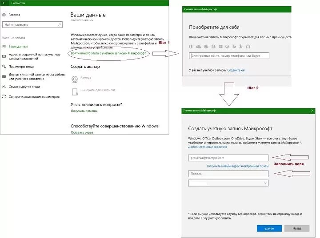This screenshot has width=320, height=238.
Task: Click the Outlook icon in the services row
Action: pyautogui.click(x=206, y=47)
